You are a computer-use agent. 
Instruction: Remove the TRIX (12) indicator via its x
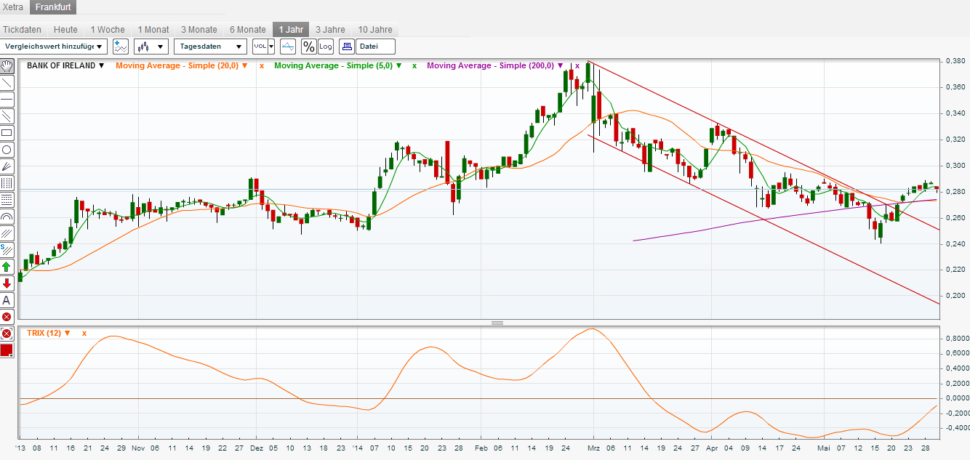84,334
